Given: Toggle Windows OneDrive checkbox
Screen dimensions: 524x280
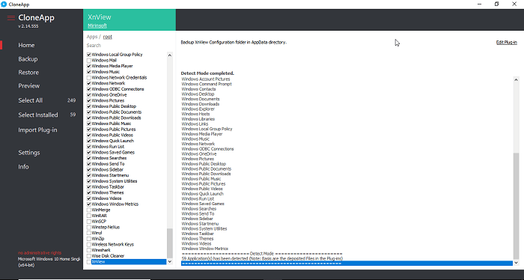Looking at the screenshot, I should [89, 94].
